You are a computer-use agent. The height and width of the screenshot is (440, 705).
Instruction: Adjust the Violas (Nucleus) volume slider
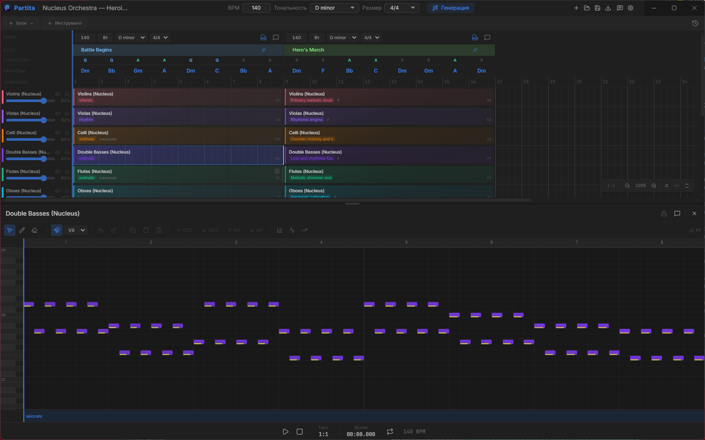click(x=44, y=120)
